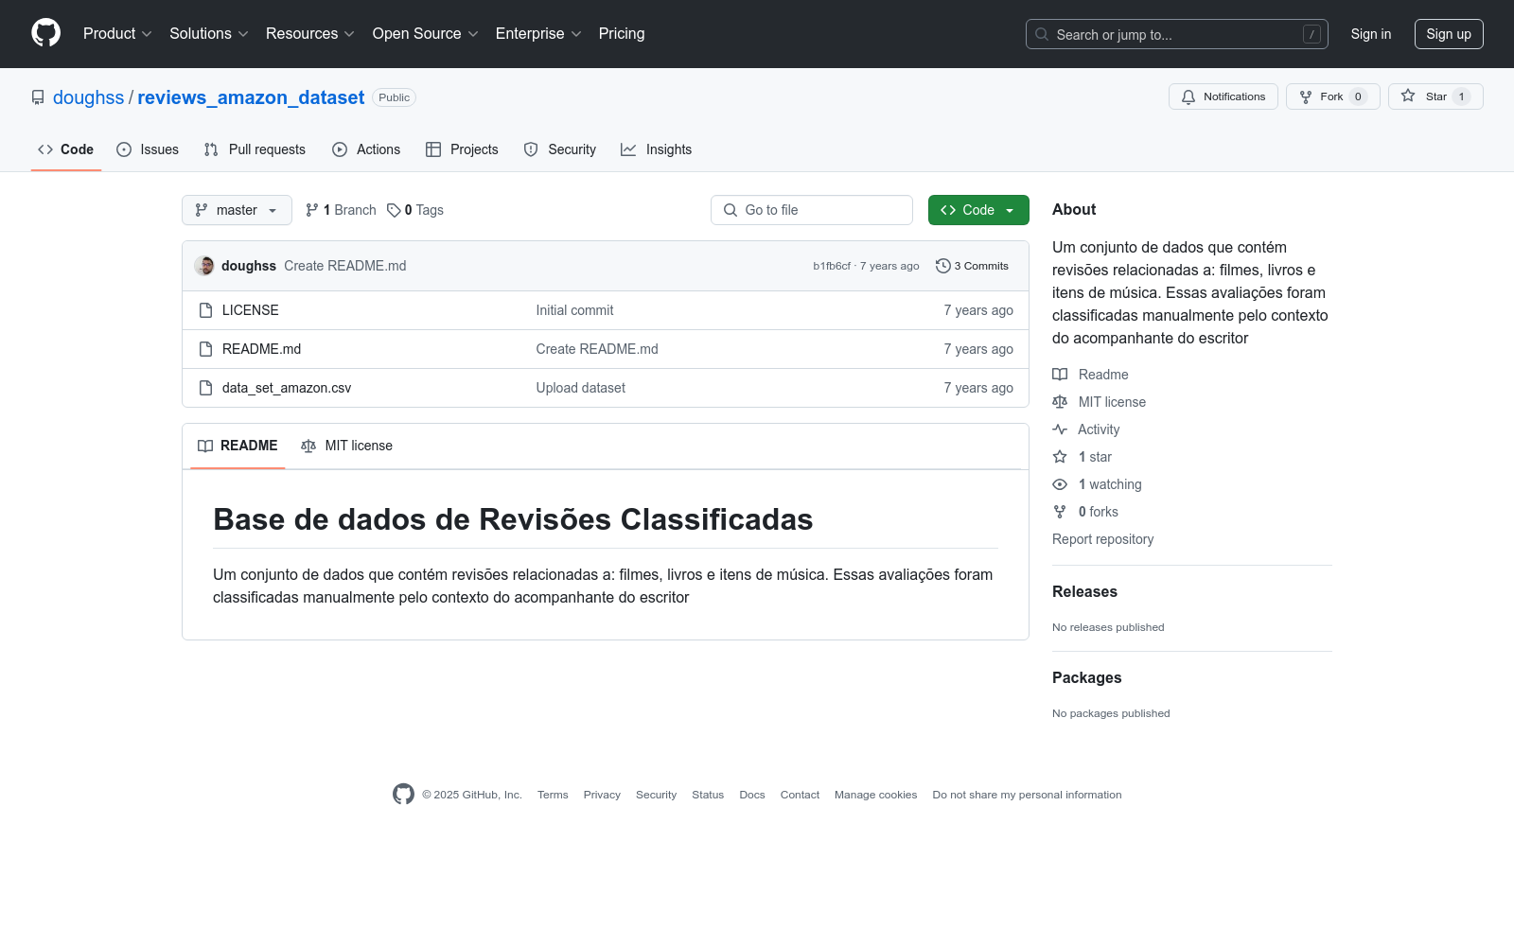Click the Sign up button
Viewport: 1514px width, 946px height.
[1449, 34]
